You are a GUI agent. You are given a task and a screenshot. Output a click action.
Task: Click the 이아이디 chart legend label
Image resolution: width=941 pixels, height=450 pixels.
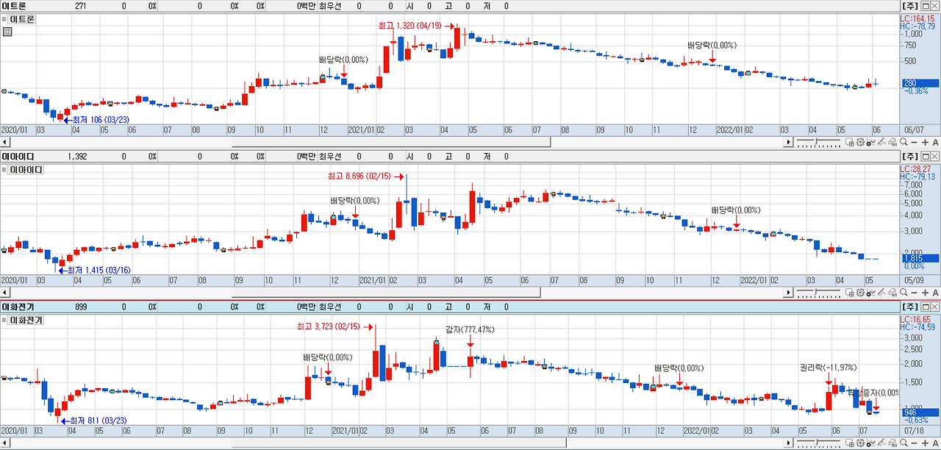click(x=26, y=171)
